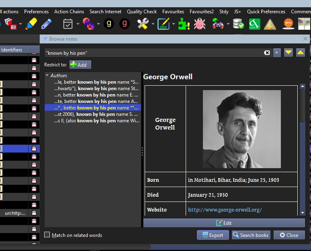
Task: Enable Match on related words
Action: tap(47, 235)
